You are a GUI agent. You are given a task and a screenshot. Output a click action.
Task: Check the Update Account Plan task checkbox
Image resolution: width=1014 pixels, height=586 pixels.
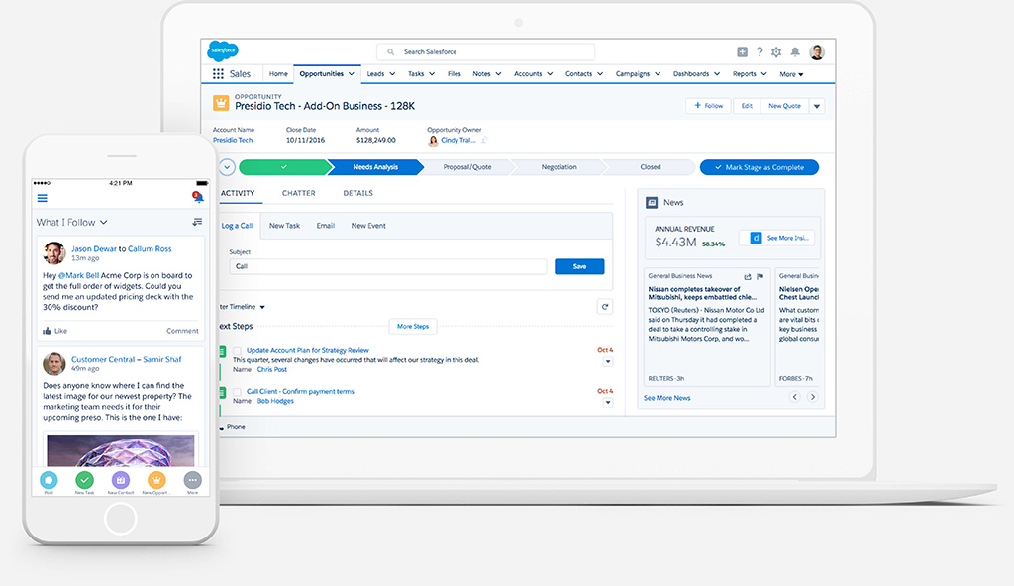(x=238, y=351)
